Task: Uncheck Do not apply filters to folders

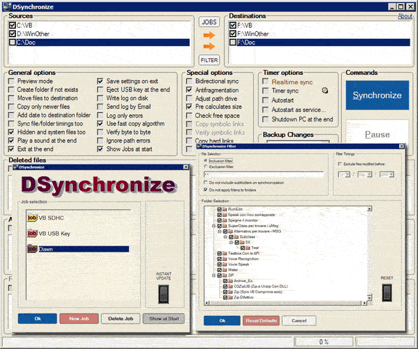Action: pos(205,190)
